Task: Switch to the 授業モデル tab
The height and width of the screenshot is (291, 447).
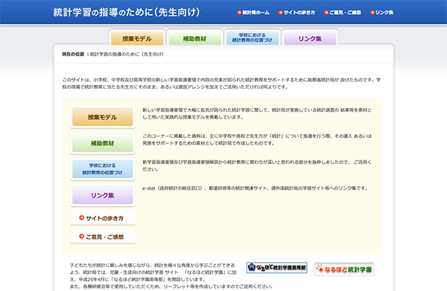Action: pyautogui.click(x=137, y=38)
